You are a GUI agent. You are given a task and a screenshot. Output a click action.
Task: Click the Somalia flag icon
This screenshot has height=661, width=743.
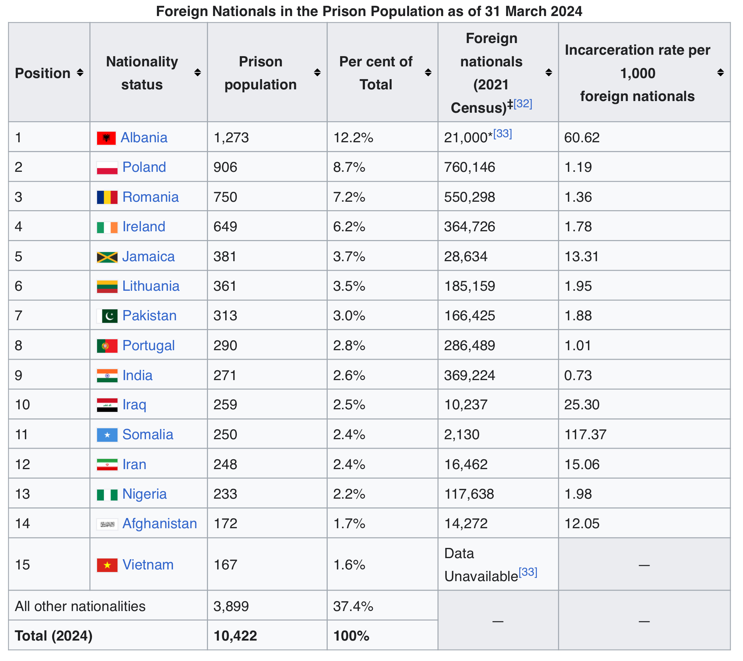pos(107,435)
